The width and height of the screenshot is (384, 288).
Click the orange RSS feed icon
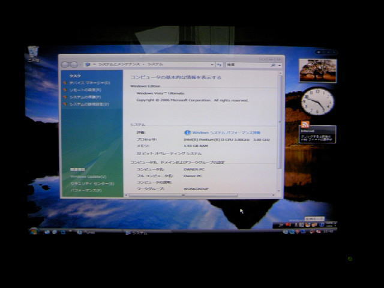point(305,124)
